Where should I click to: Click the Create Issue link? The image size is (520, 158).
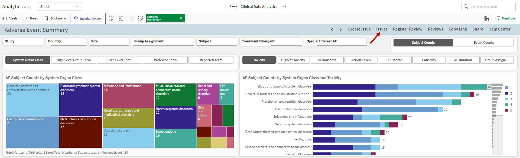[x=359, y=29]
